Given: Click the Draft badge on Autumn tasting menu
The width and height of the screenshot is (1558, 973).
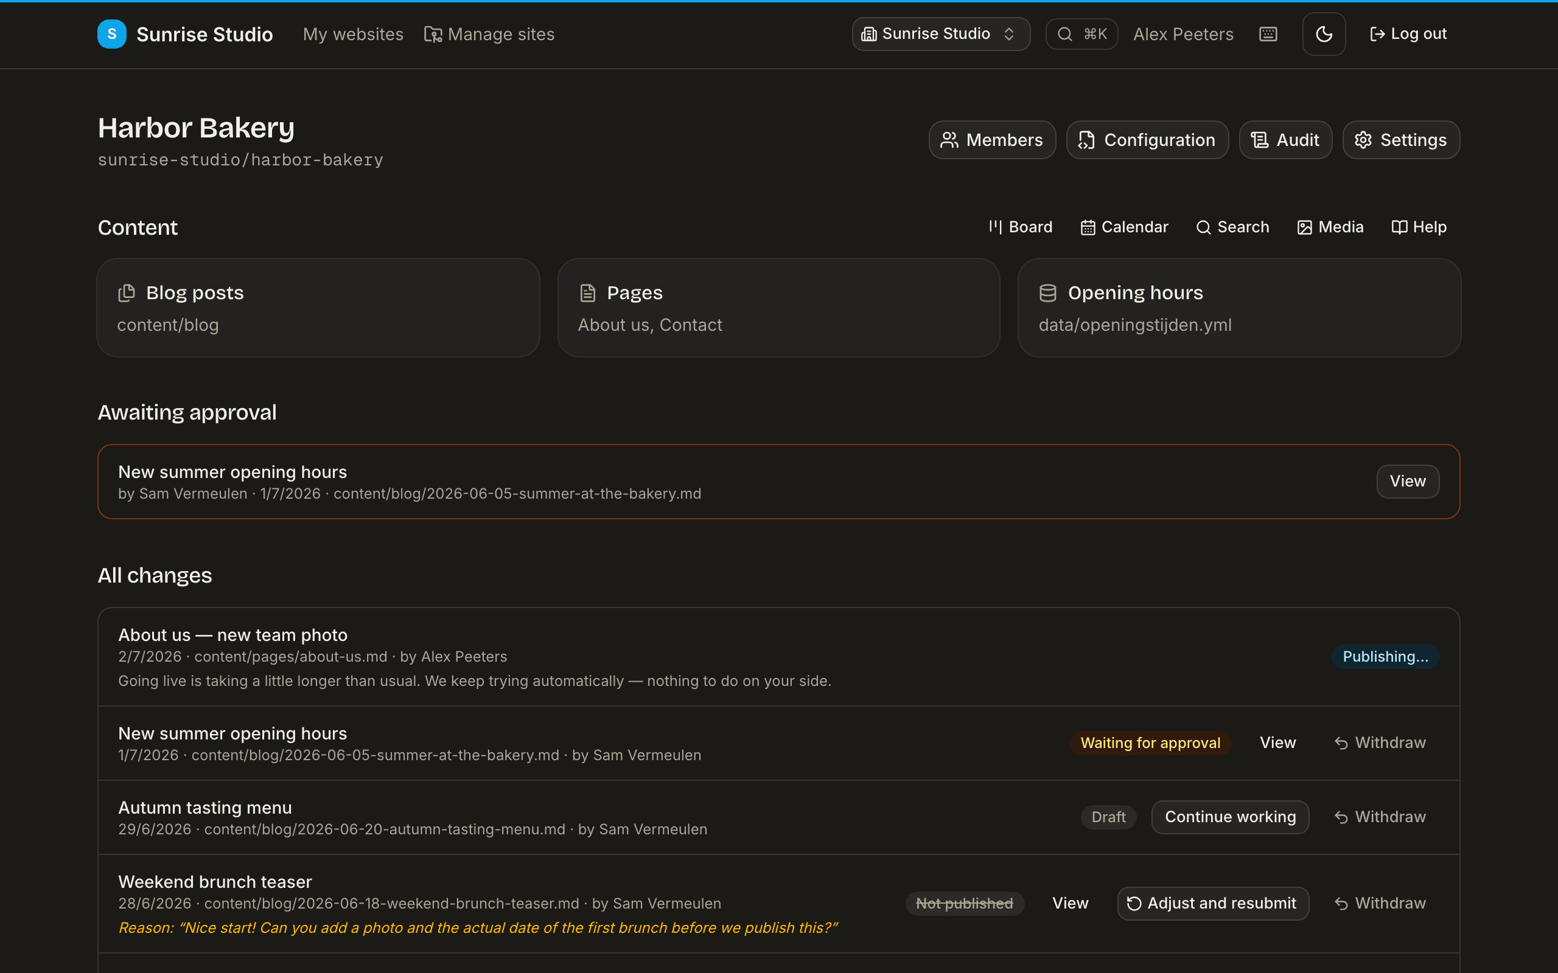Looking at the screenshot, I should tap(1109, 817).
